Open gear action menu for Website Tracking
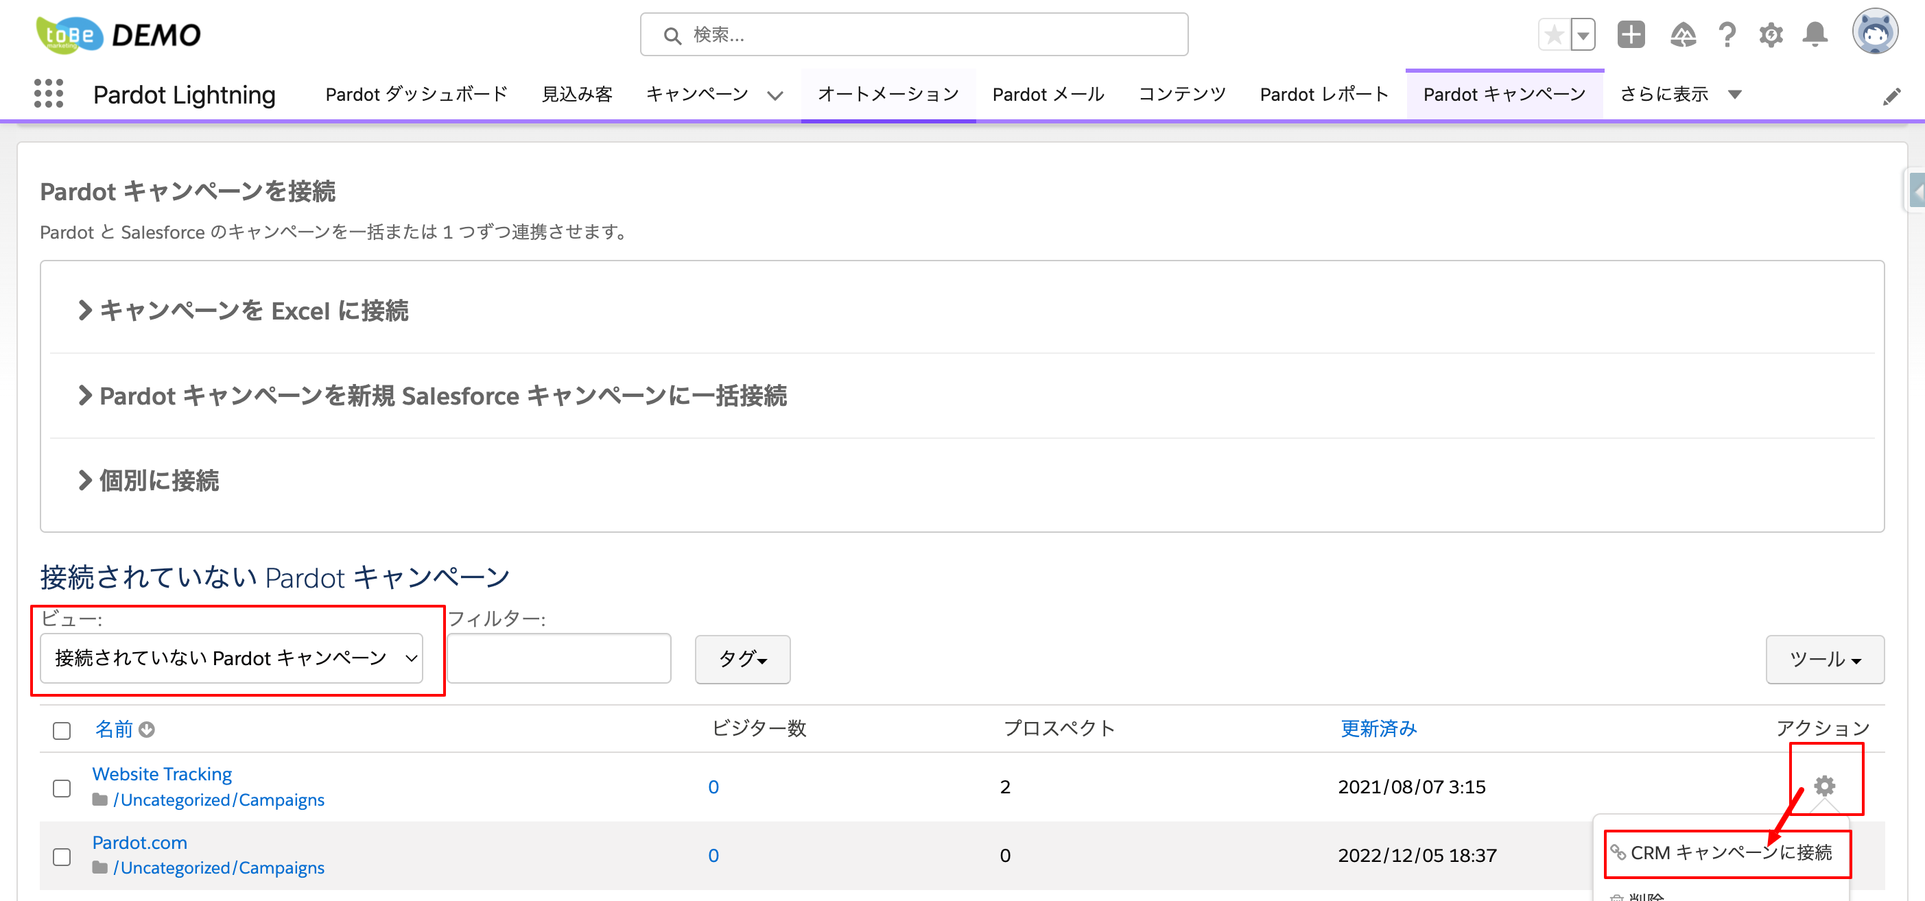 pyautogui.click(x=1824, y=785)
